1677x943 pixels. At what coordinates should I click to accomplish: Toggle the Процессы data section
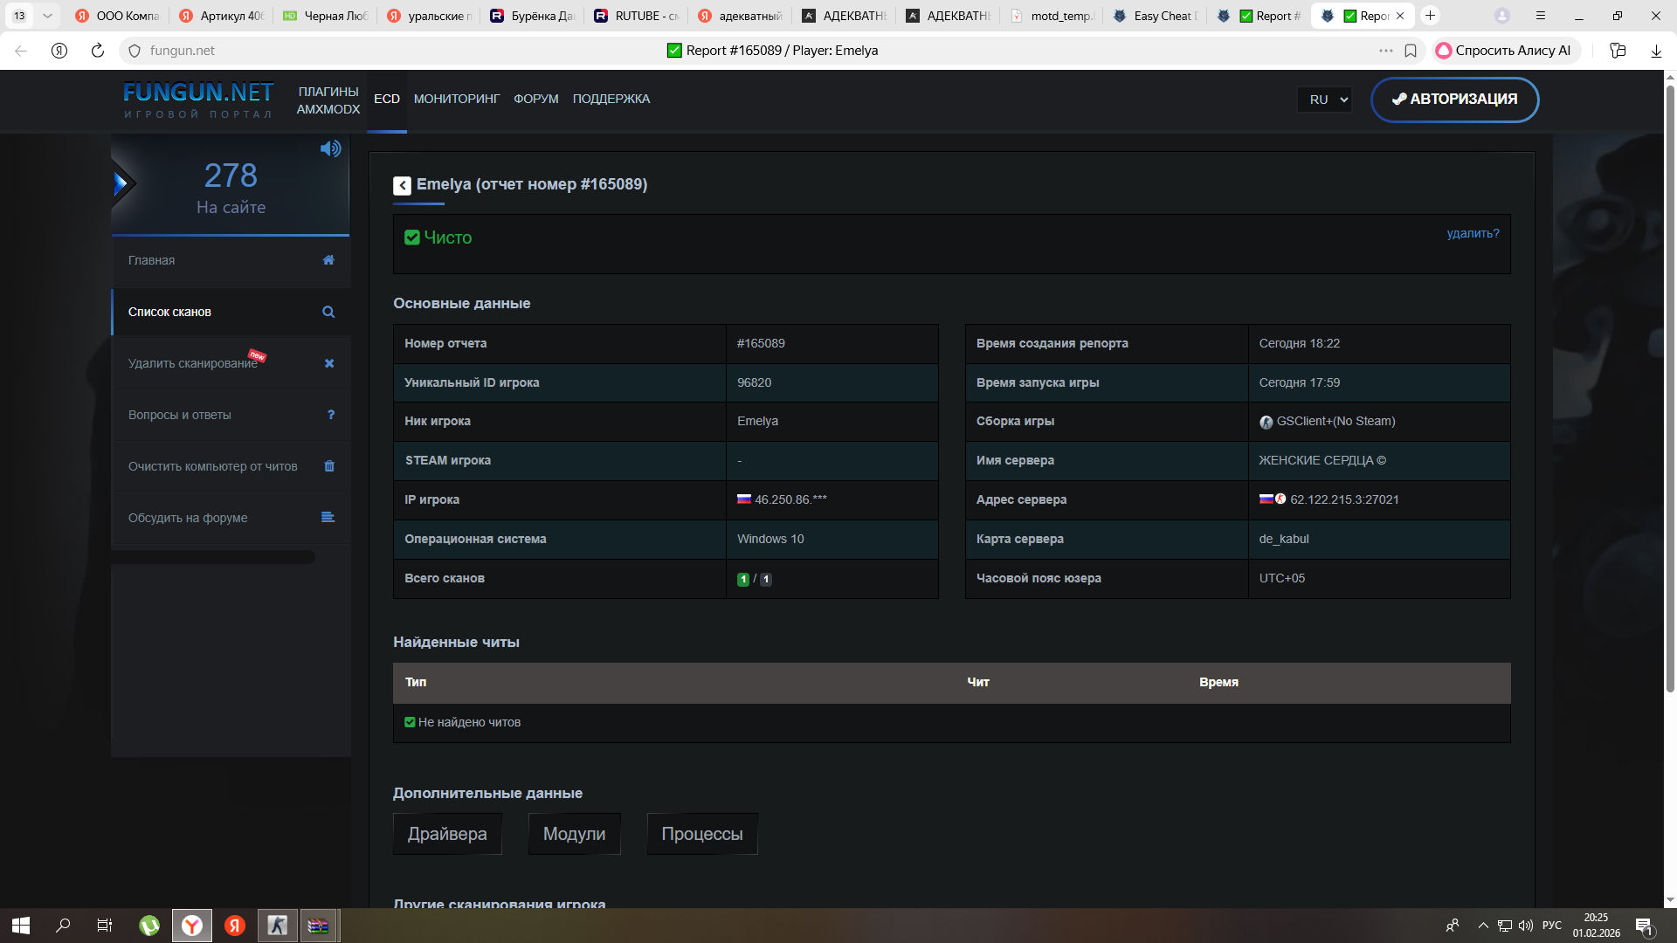(701, 834)
